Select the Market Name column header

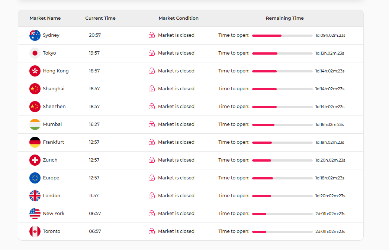tap(45, 18)
